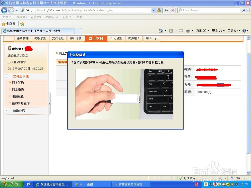Screen dimensions: 251x188
Task: Click the red 极 input method tray icon
Action: [x=197, y=184]
